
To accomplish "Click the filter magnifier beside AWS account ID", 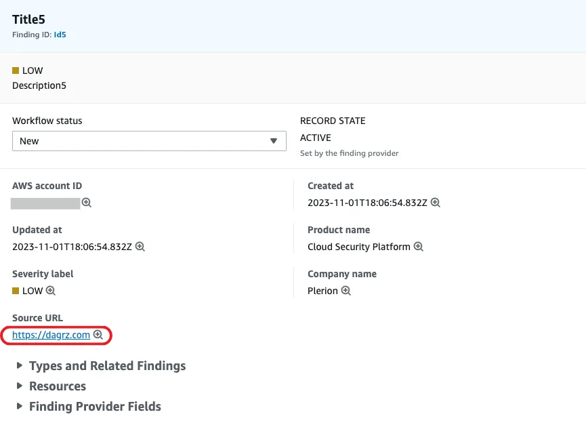I will point(87,202).
